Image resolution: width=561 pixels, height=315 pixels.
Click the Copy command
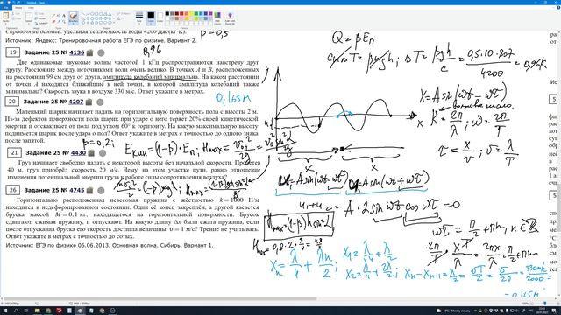tap(16, 18)
